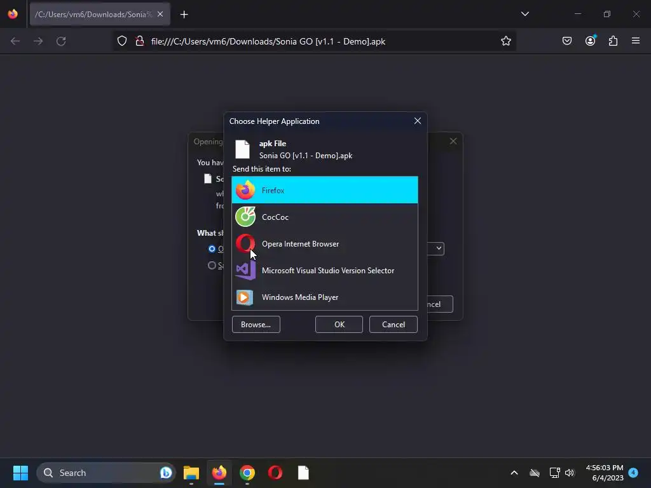Open the clock and date panel

pos(605,473)
